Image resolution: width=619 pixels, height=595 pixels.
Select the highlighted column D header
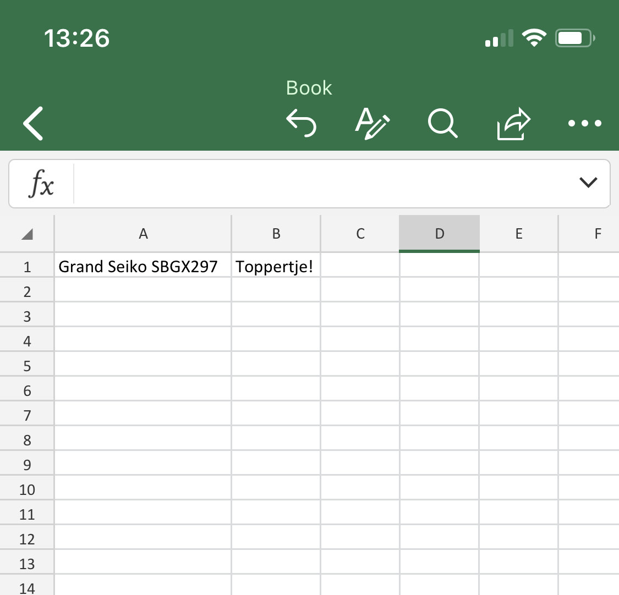[440, 234]
